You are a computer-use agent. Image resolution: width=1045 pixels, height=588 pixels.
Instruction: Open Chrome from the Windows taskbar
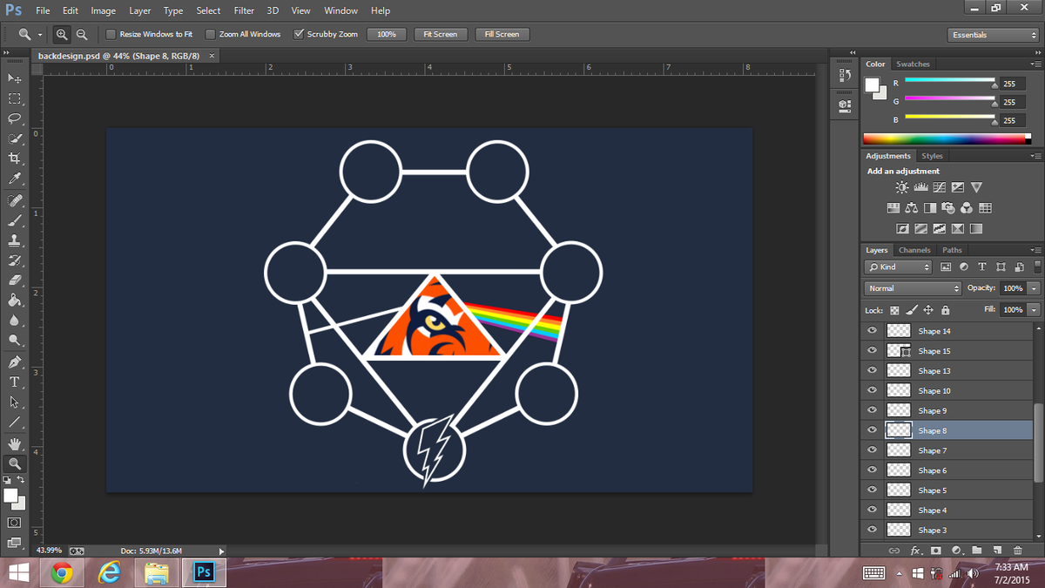[61, 573]
